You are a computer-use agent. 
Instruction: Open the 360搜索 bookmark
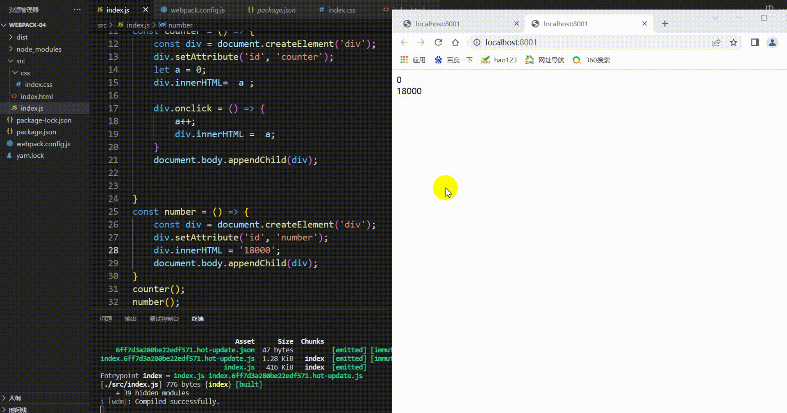click(591, 60)
